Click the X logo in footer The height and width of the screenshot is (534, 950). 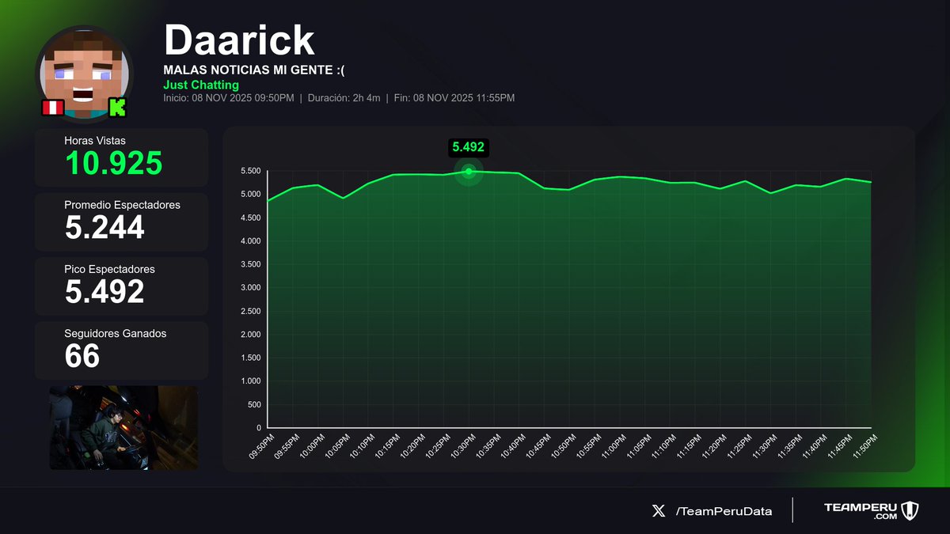click(658, 511)
